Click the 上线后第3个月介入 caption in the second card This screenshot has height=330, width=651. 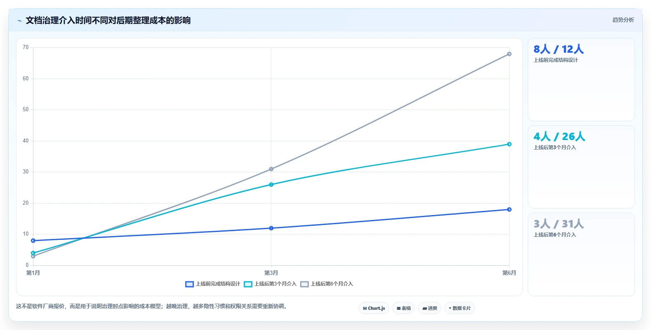click(x=555, y=147)
